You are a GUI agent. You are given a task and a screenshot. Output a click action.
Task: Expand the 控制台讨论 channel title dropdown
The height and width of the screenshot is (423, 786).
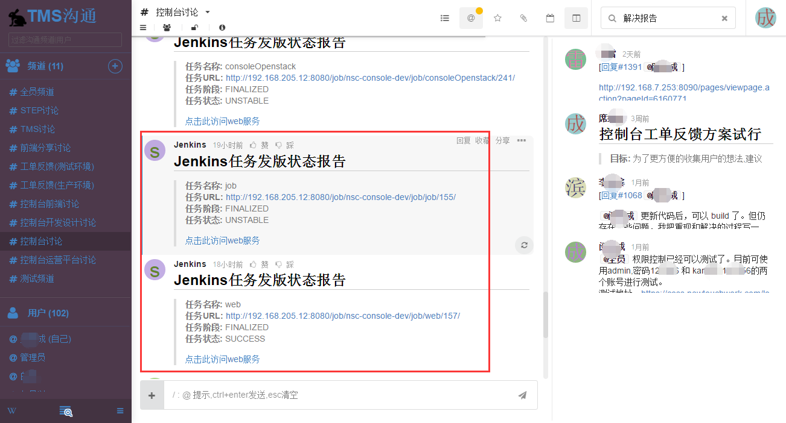tap(208, 12)
